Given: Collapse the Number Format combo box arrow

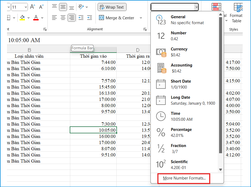Looking at the screenshot, I should tap(196, 7).
